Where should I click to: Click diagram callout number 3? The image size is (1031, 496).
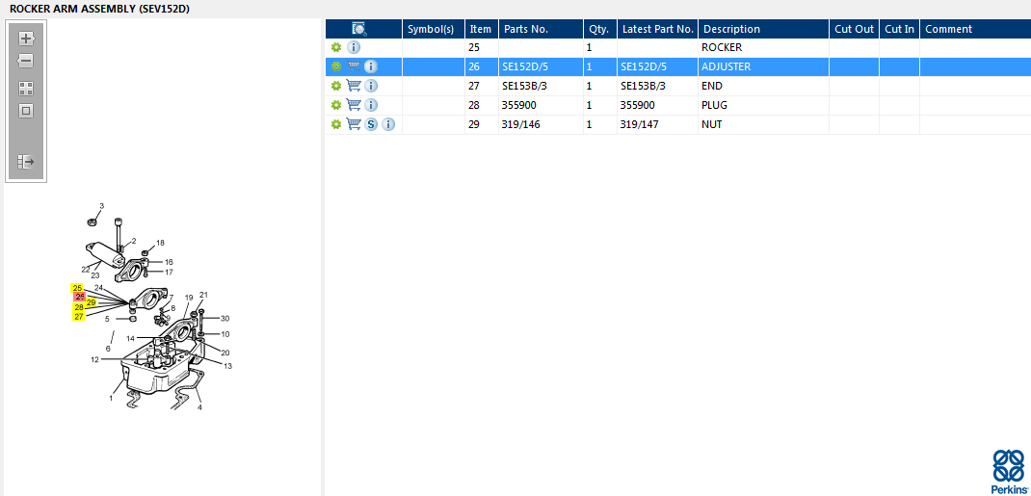(101, 206)
